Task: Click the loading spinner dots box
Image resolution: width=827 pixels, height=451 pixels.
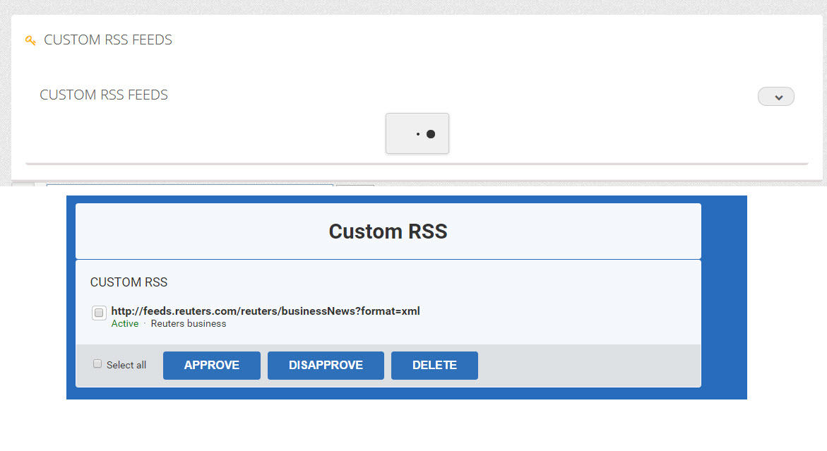Action: coord(417,133)
